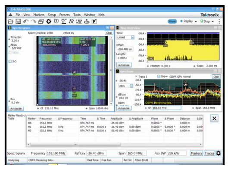Click the blue Preset button
Screen dimensions: 228x169
coord(172,22)
